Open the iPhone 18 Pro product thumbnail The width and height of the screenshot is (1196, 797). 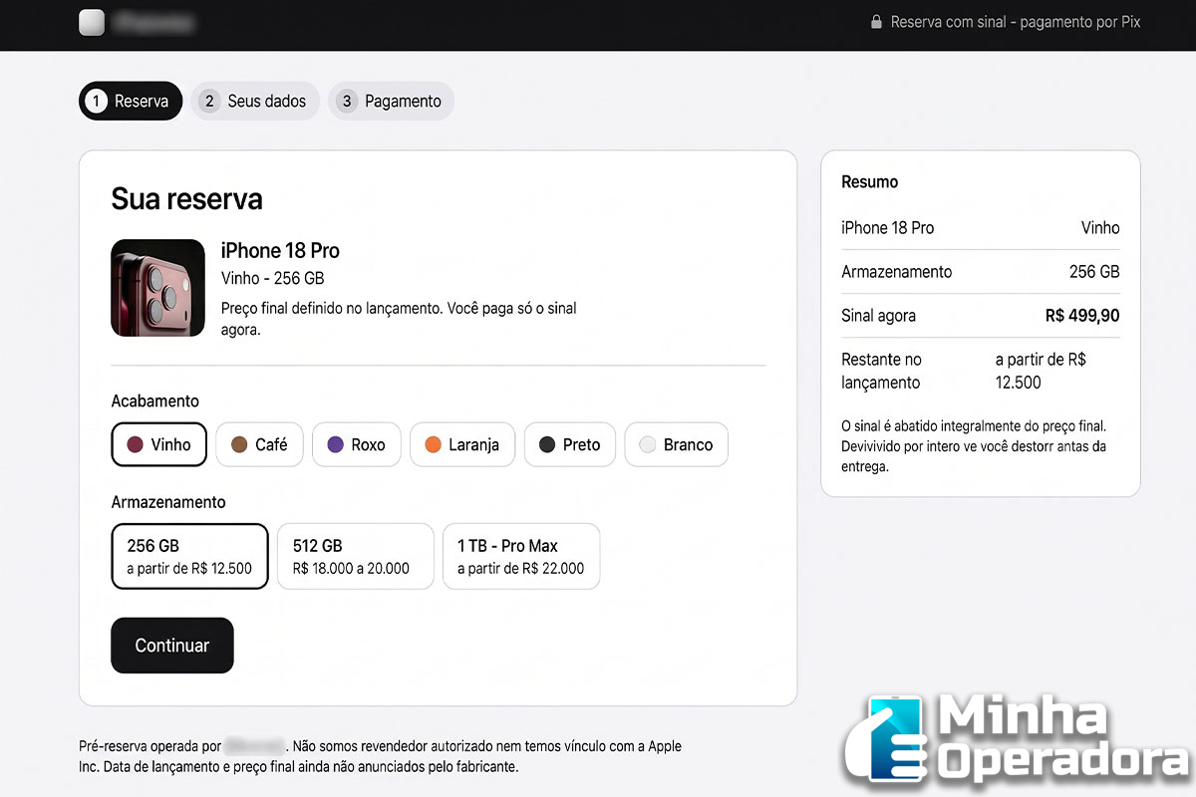157,288
